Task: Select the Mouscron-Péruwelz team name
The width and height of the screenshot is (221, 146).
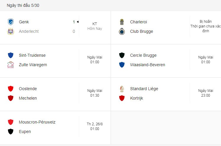Action: pos(37,122)
